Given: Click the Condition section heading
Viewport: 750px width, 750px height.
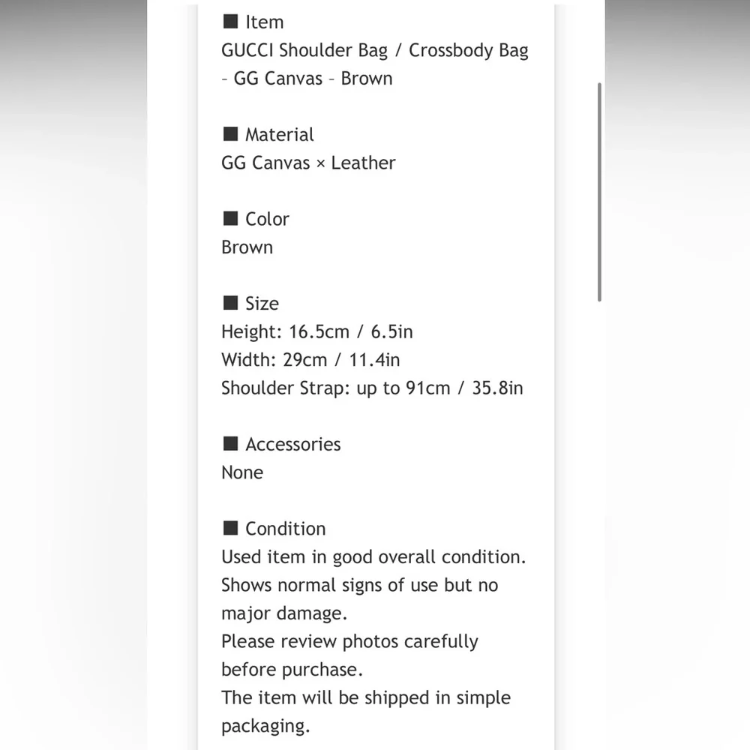Looking at the screenshot, I should (285, 529).
